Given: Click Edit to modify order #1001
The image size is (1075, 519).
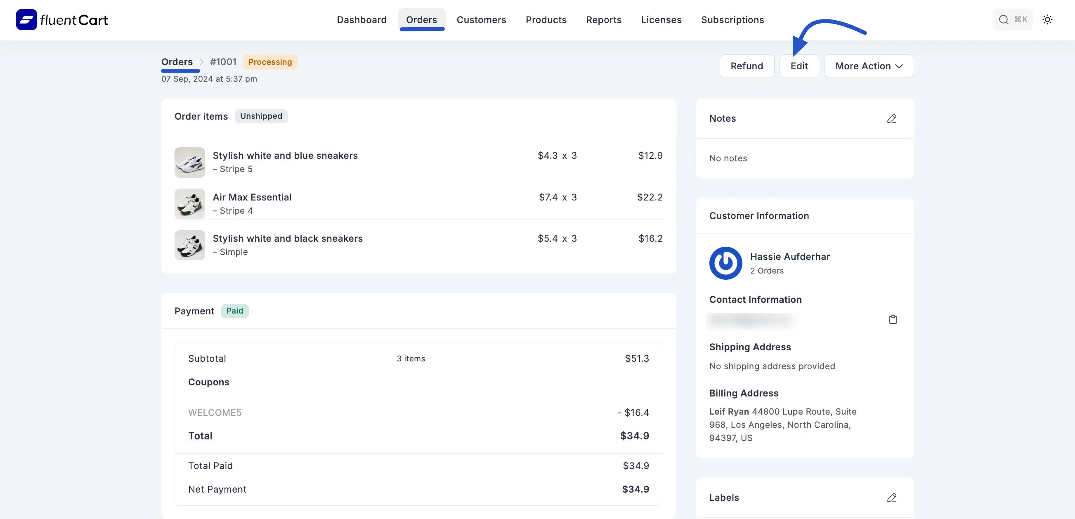Looking at the screenshot, I should tap(799, 66).
